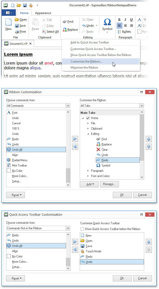This screenshot has height=289, width=159.
Task: Click application menu button left of Home tab
Action: 9,13
